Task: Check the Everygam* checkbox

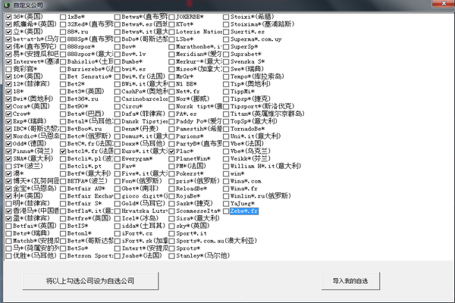Action: click(118, 159)
